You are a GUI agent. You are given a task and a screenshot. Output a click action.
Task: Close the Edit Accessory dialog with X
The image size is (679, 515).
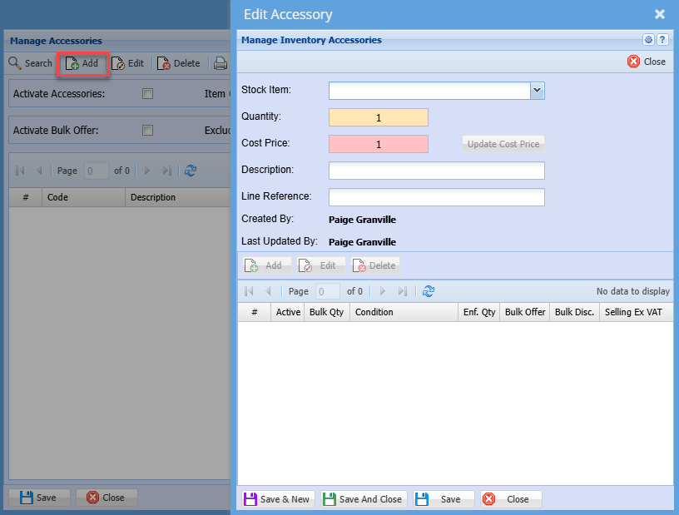click(x=659, y=14)
